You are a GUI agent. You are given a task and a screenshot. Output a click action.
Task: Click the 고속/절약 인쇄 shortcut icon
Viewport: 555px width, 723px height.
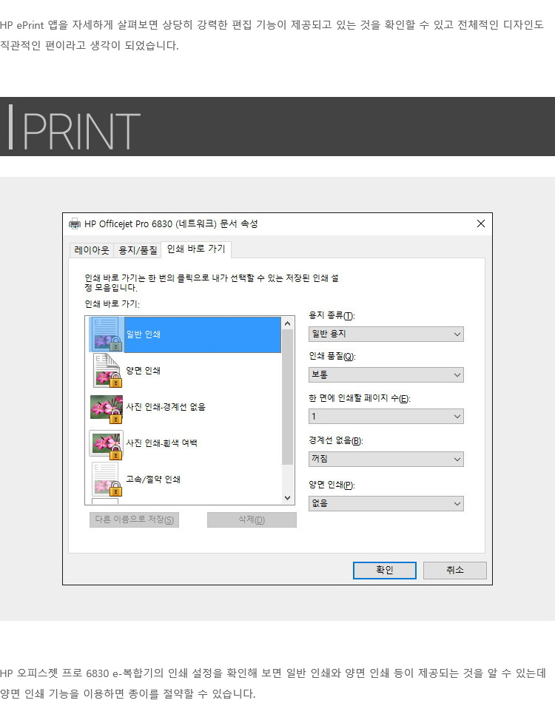pos(107,480)
